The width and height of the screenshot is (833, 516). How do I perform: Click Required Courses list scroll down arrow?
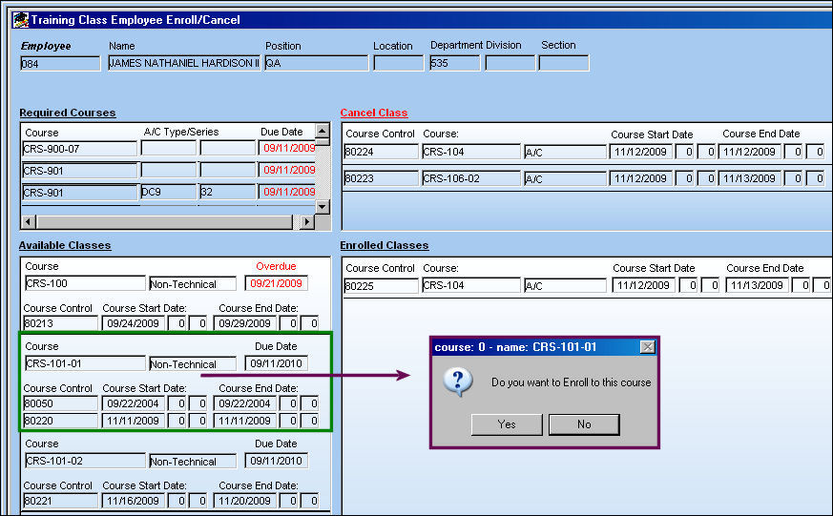[323, 207]
